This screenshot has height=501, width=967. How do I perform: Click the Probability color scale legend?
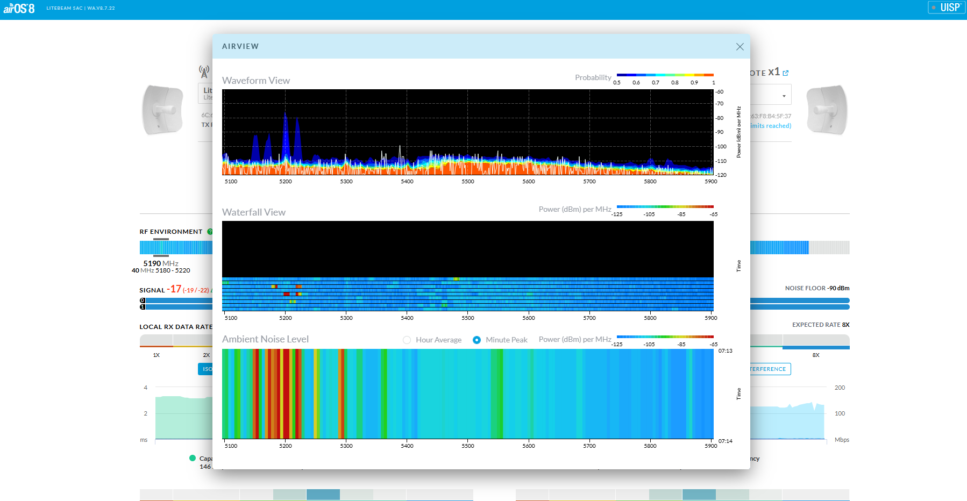click(x=665, y=75)
